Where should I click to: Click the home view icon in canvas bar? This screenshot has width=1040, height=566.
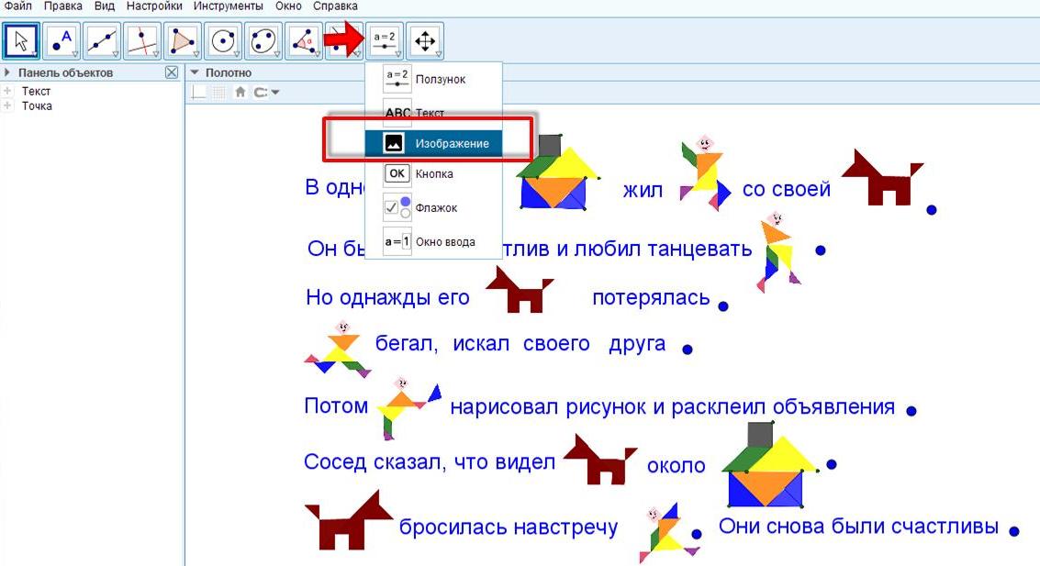pyautogui.click(x=240, y=92)
